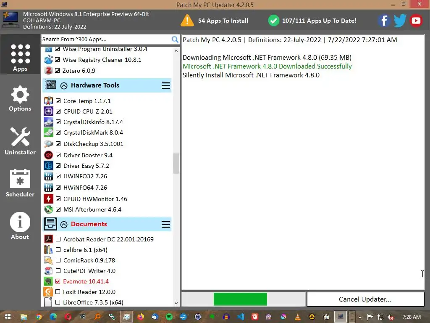Uncheck Core Temp 1.17.1 checkbox
This screenshot has height=323, width=430.
click(58, 101)
